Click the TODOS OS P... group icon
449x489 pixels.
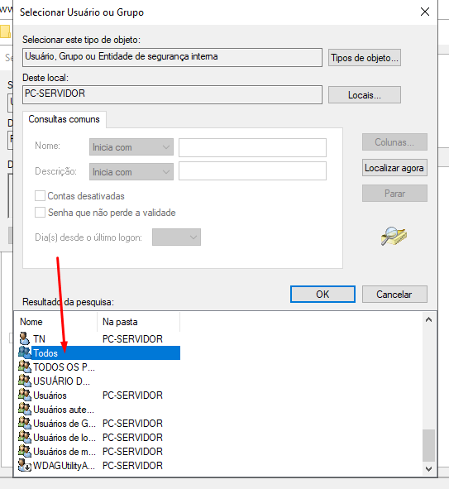(x=25, y=367)
